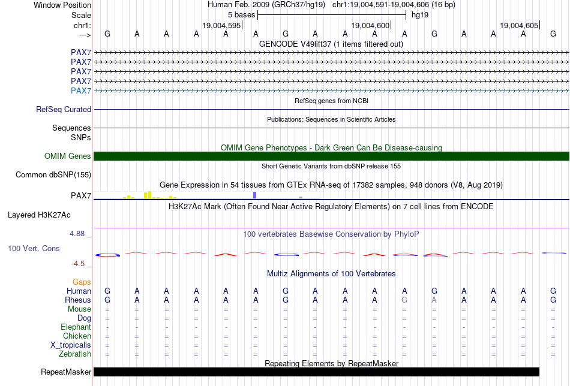570x386 pixels.
Task: Select the Dog alignment row label
Action: (85, 318)
